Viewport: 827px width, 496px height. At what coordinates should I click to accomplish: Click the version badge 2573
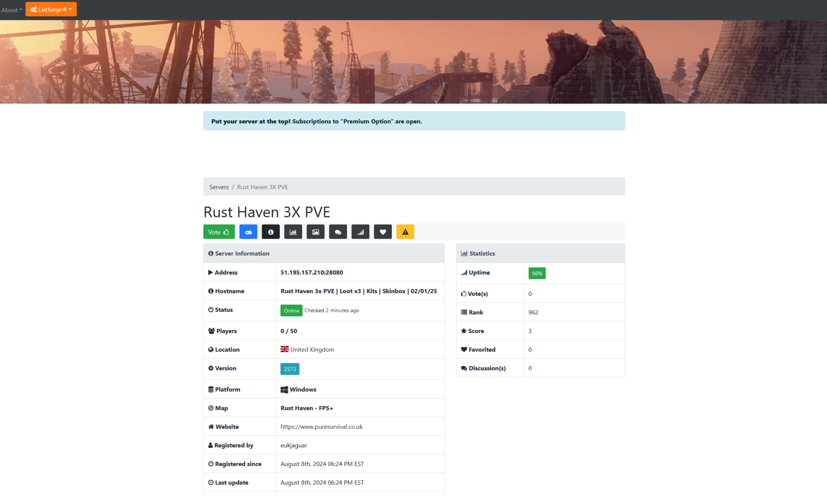coord(290,369)
